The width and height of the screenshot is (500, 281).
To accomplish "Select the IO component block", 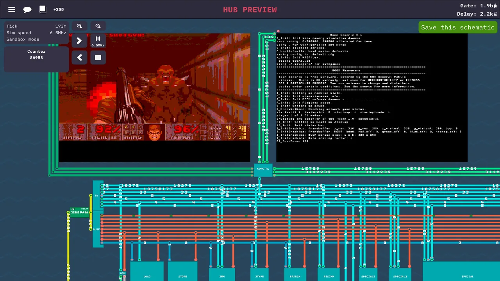I will tap(96, 196).
